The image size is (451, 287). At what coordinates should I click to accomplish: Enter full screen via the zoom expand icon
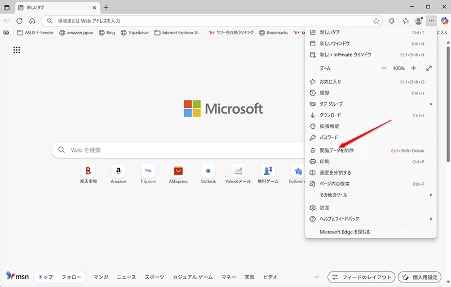coord(429,68)
